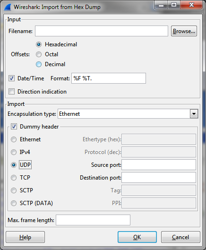Screen dimensions: 206x250
Task: Click the 'Destination port:' label
Action: point(101,178)
